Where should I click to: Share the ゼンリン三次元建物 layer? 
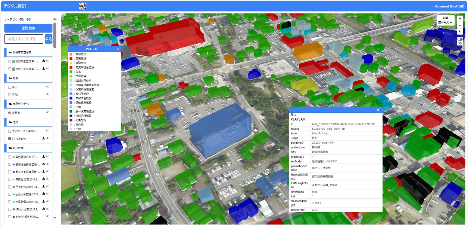48,131
